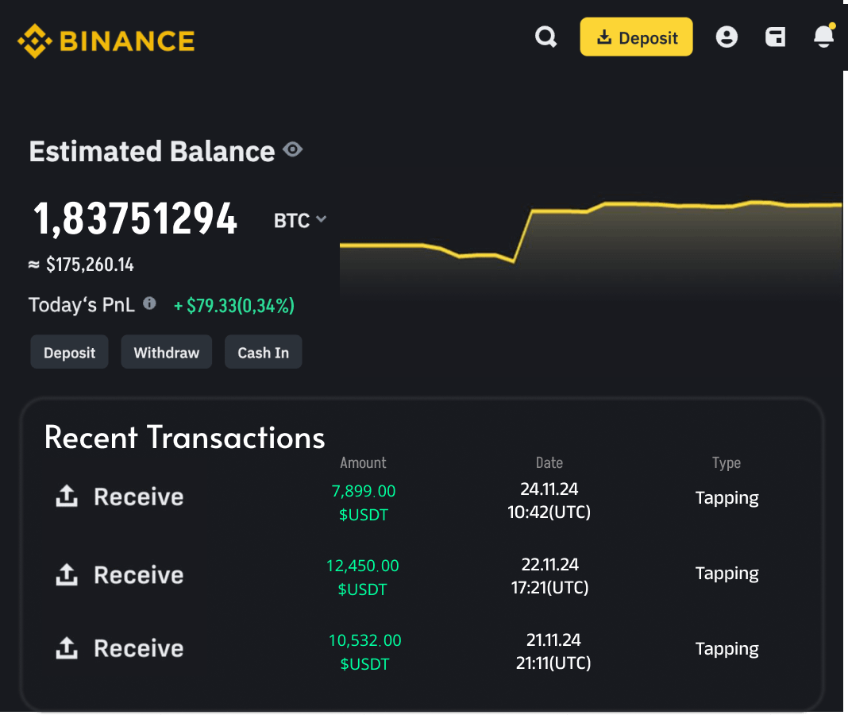
Task: Click the Today's PnL info icon
Action: pos(149,303)
